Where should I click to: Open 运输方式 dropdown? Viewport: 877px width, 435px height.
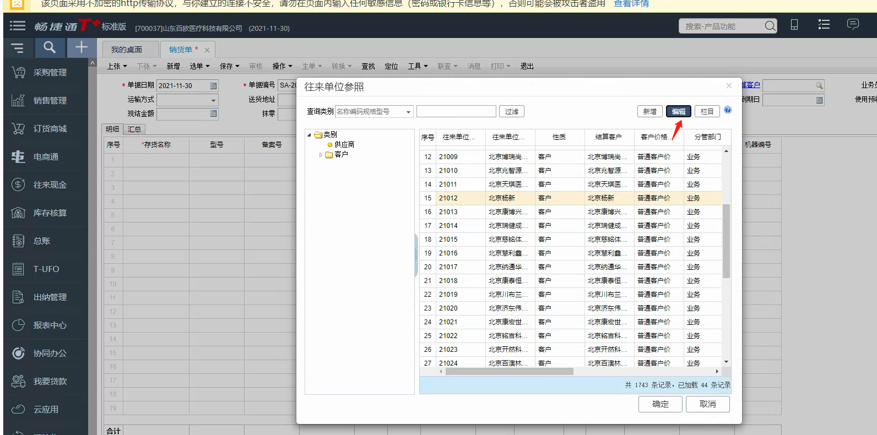tap(213, 100)
